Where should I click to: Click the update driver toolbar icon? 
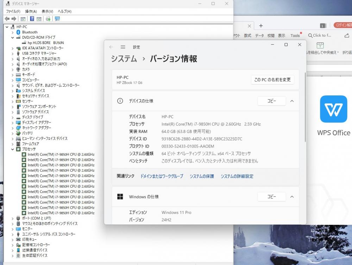point(48,19)
